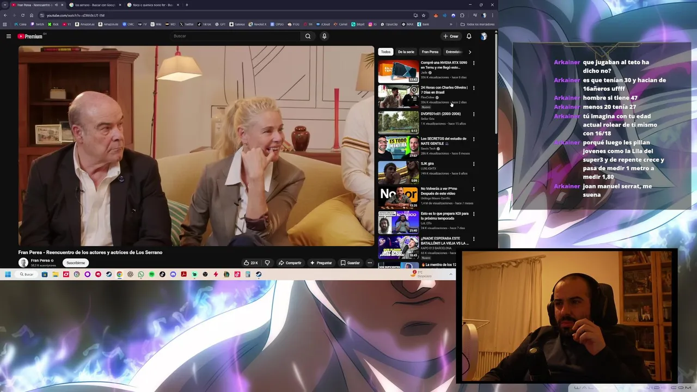Open Los SECRETOS del estudio thumbnail
The image size is (697, 392).
coord(399,147)
